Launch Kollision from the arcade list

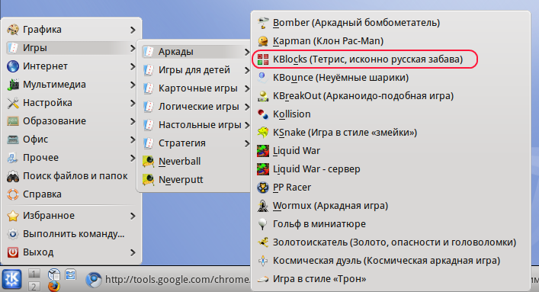pos(390,114)
